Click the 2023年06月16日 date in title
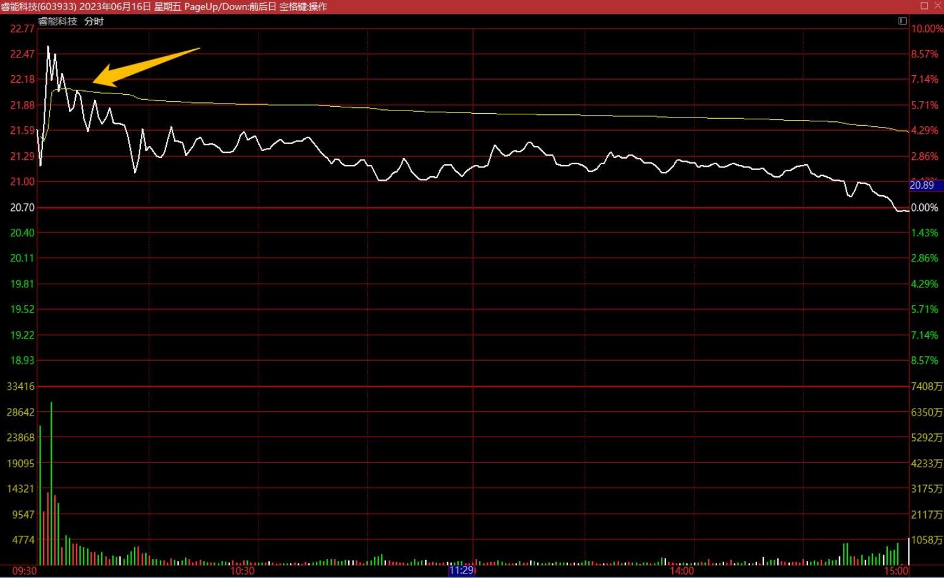944x578 pixels. 115,6
